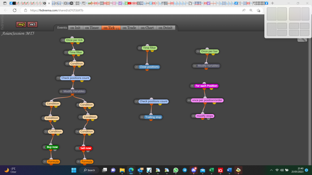Select the Buy now block
The width and height of the screenshot is (312, 175).
pos(52,147)
